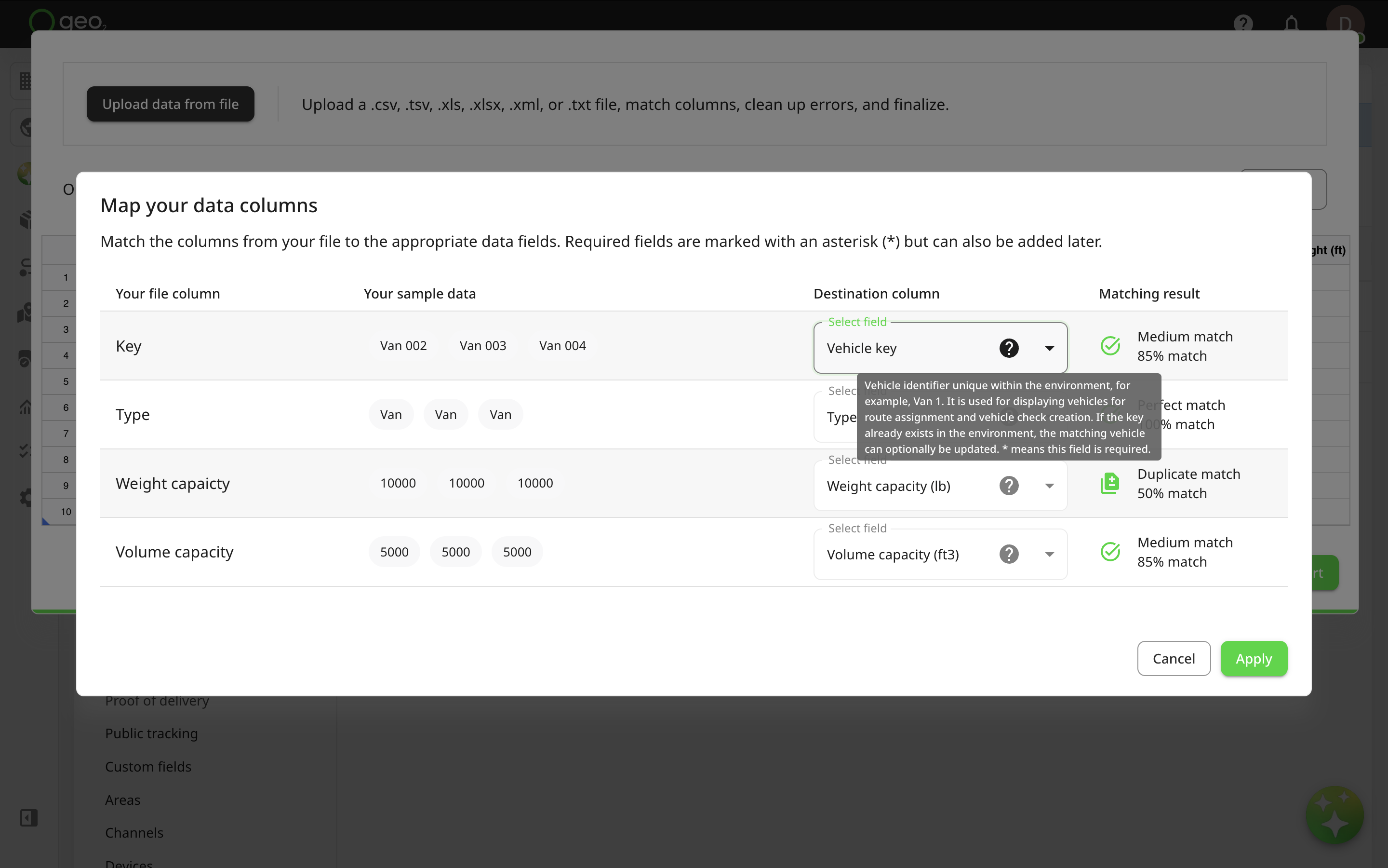
Task: Collapse the sidebar panel icon
Action: pyautogui.click(x=29, y=817)
